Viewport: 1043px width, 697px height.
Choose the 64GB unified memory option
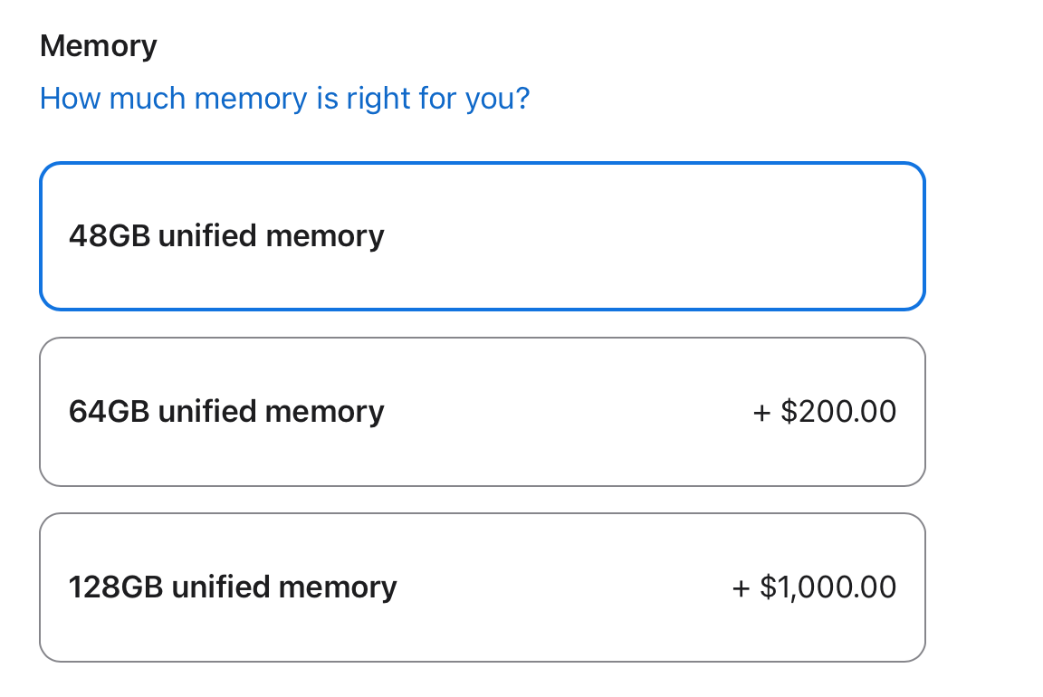click(x=482, y=412)
